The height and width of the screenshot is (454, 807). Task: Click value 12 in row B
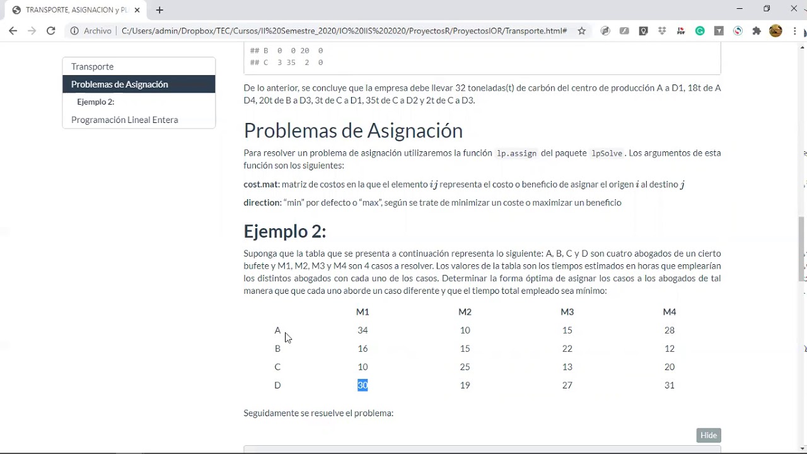tap(670, 348)
